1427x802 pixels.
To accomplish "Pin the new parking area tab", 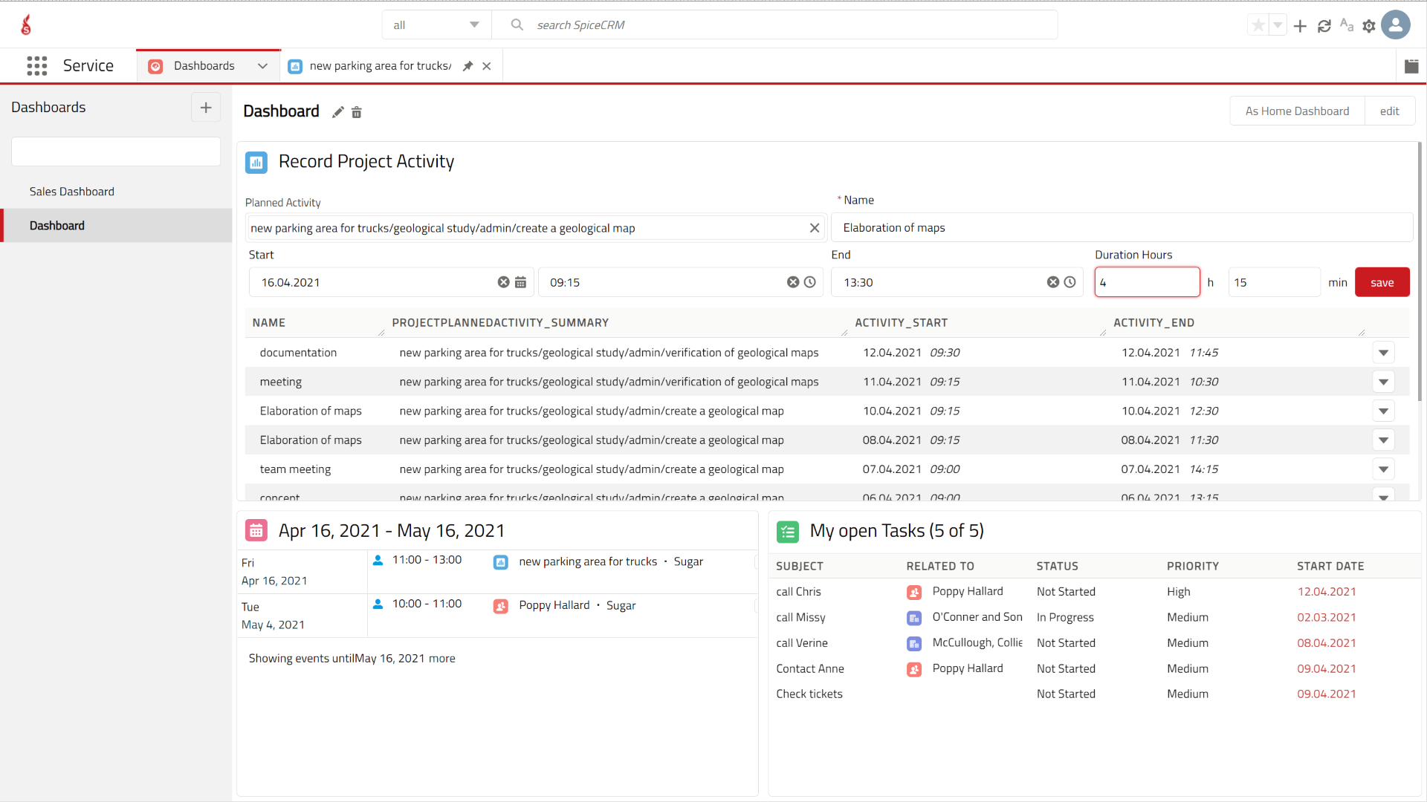I will 467,66.
